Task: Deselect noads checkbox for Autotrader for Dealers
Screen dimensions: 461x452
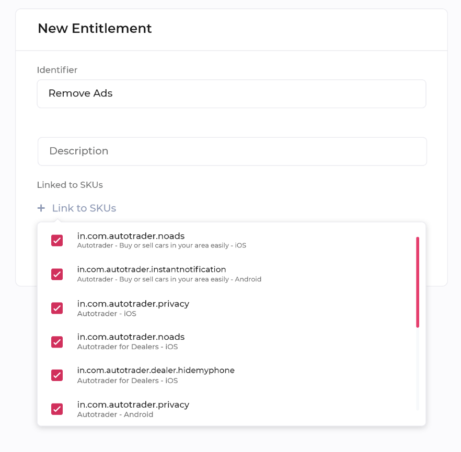Action: 57,342
